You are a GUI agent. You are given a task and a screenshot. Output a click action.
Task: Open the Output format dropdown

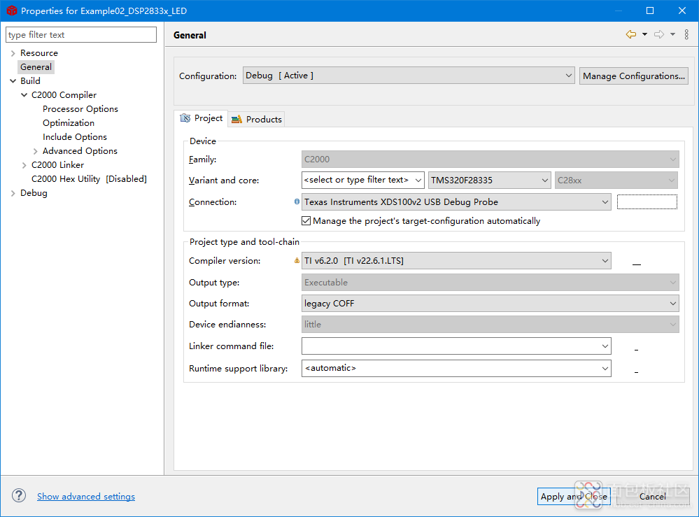click(490, 304)
